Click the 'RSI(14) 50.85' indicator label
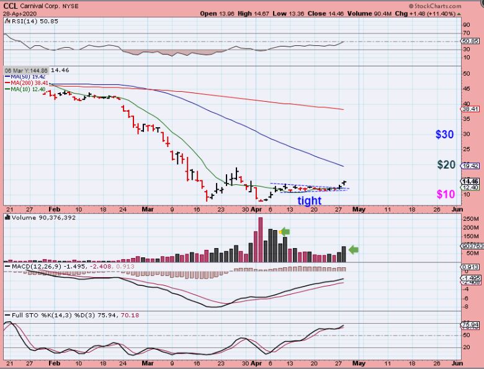Screen dimensions: 484x369 35,21
